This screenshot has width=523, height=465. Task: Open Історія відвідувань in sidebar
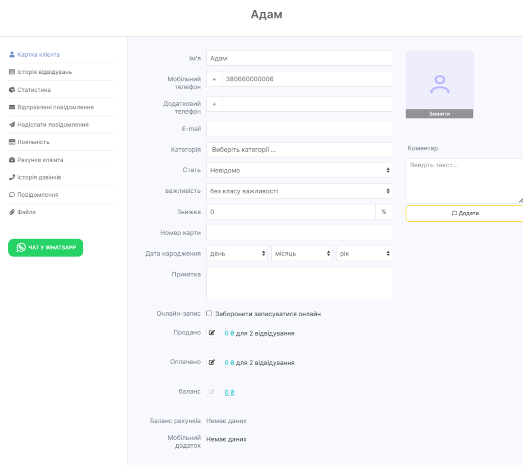tap(44, 72)
